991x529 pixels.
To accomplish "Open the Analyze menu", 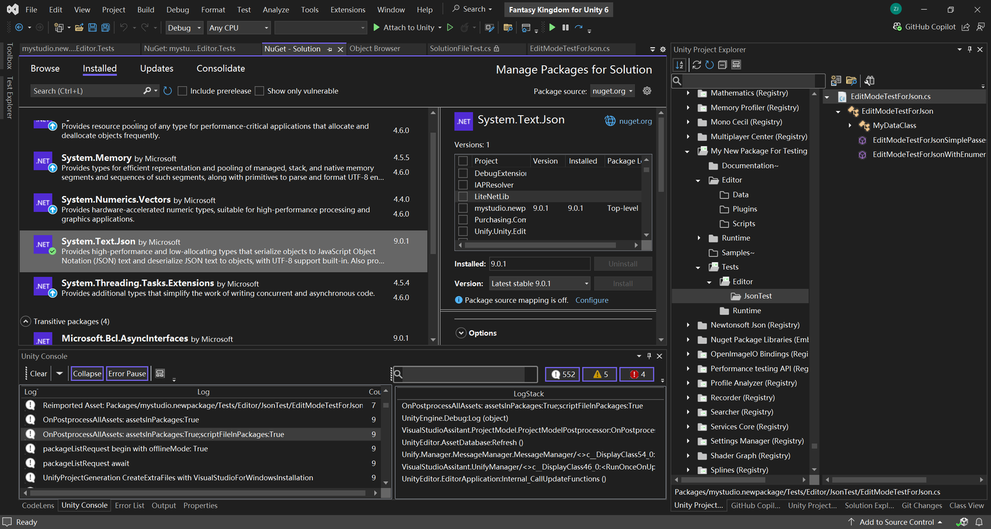I will coord(276,10).
